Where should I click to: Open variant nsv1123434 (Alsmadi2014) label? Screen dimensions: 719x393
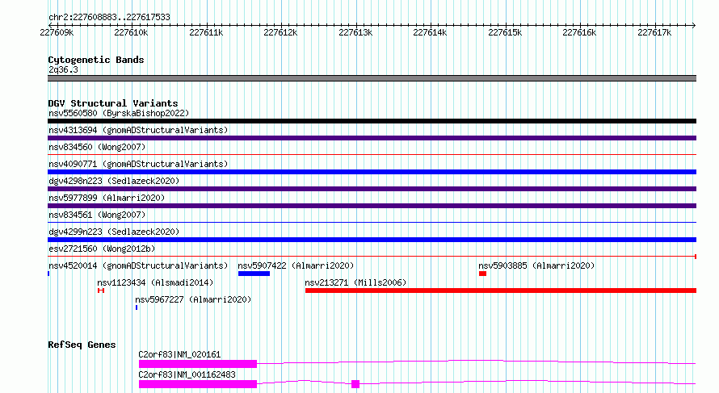(155, 282)
